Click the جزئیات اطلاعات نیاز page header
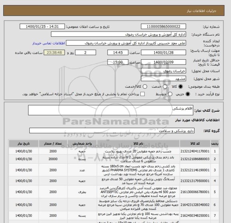Viewport: 231px width, 223px height. (x=201, y=11)
